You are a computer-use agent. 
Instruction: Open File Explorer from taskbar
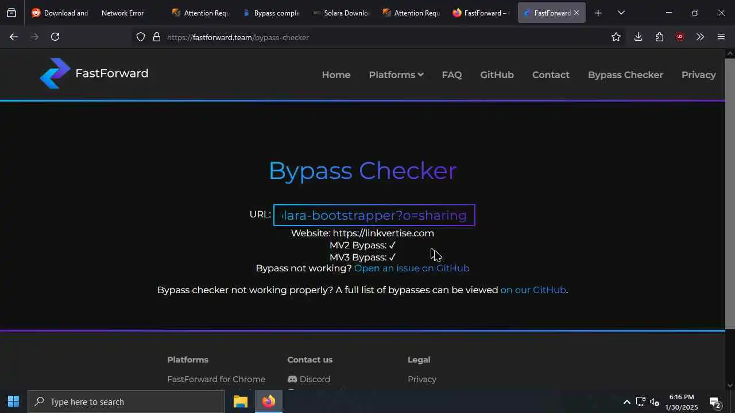pos(241,402)
